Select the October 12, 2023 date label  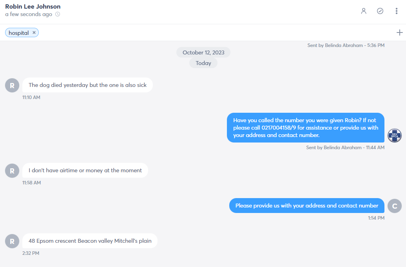(x=203, y=52)
